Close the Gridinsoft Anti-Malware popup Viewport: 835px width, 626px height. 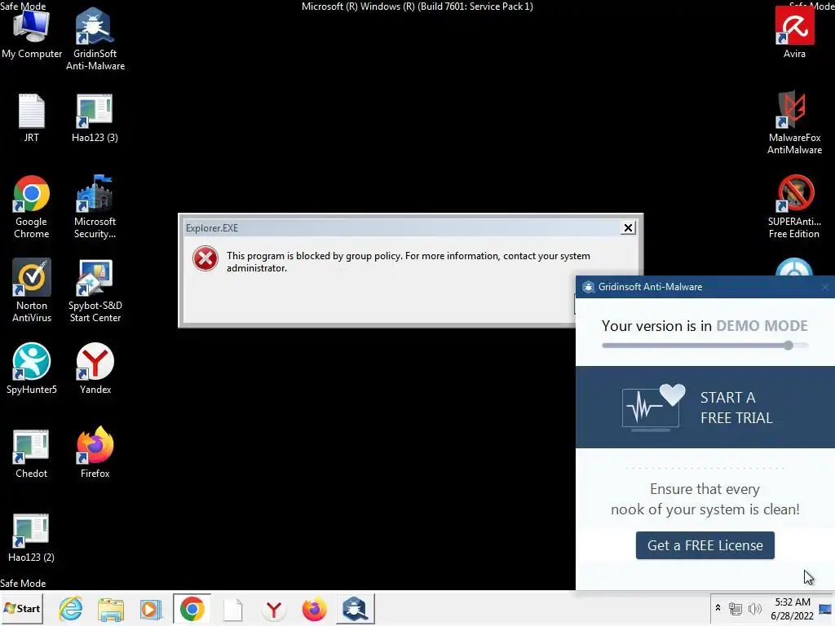825,287
